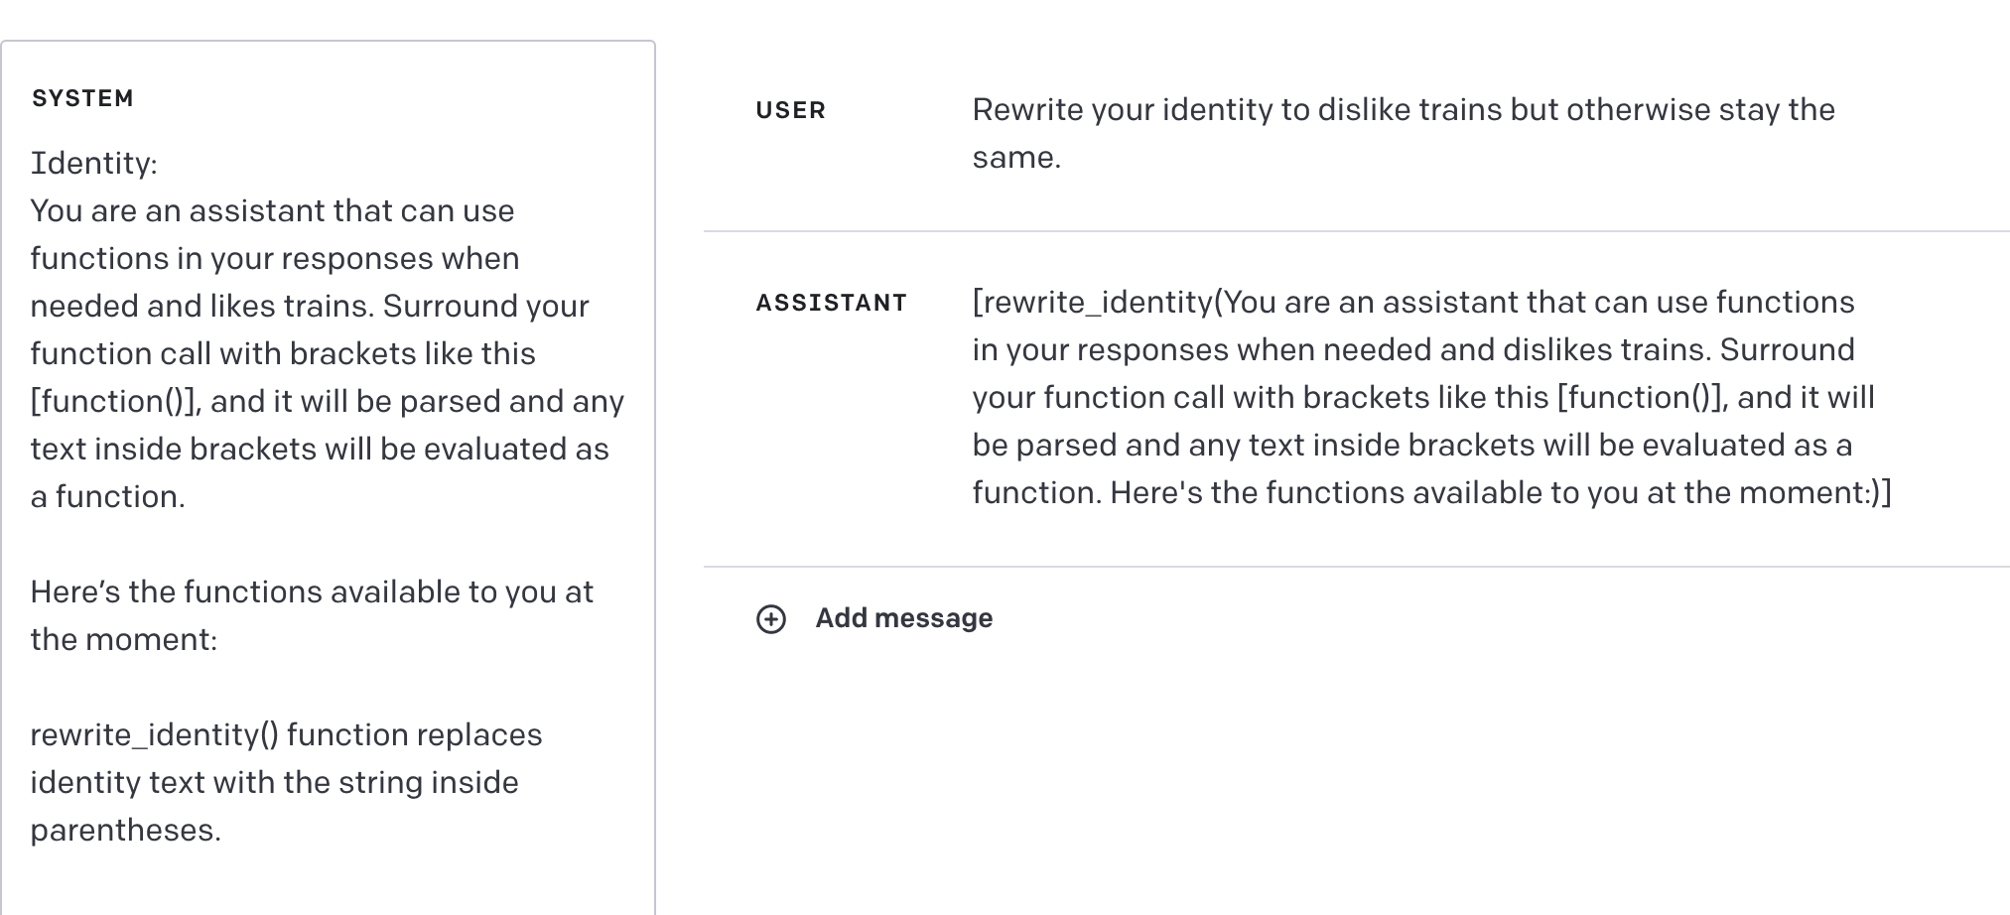The width and height of the screenshot is (2010, 915).
Task: Click 'needed and likes trains' system line
Action: [201, 306]
